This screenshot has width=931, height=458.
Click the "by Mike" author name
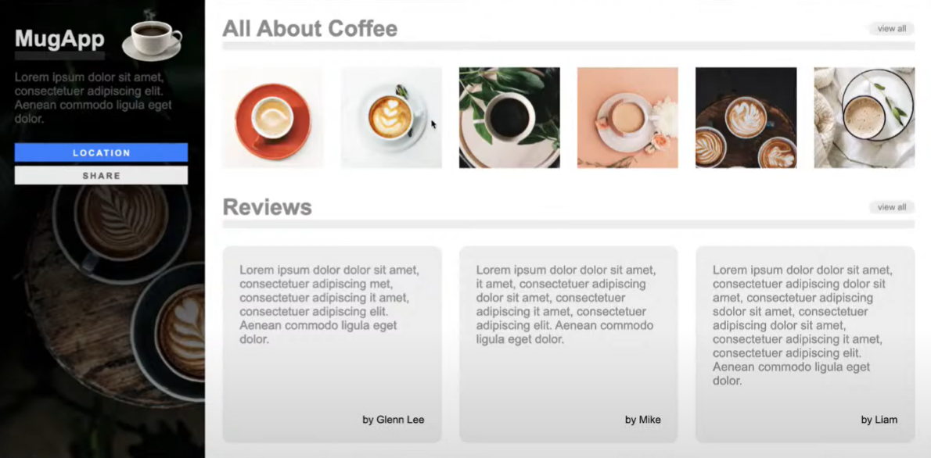click(x=642, y=420)
